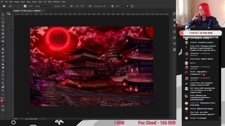Open the smoothing options gear
The height and width of the screenshot is (126, 225).
coord(112,6)
